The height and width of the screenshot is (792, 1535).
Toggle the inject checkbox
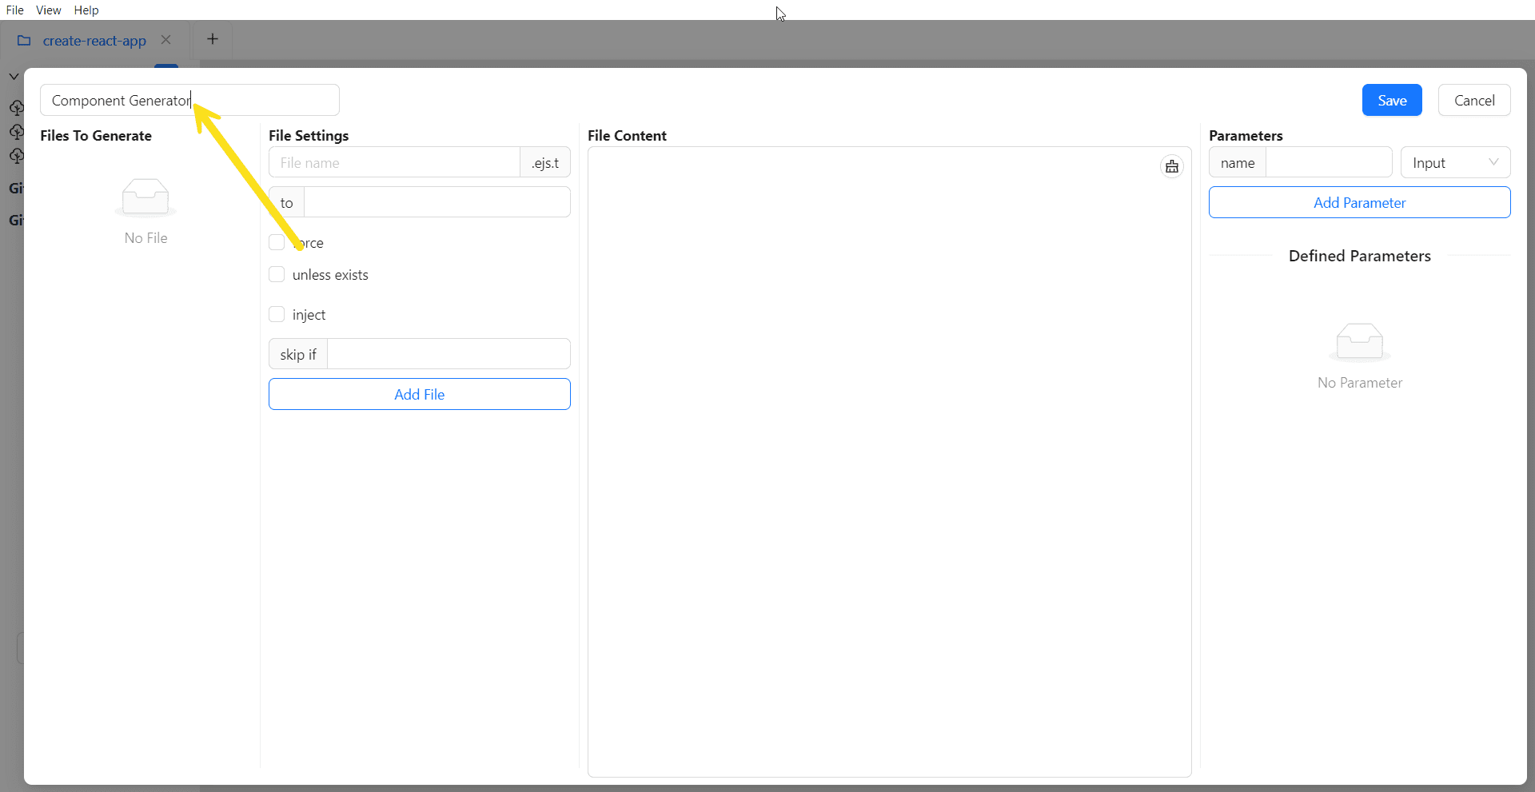click(x=277, y=314)
